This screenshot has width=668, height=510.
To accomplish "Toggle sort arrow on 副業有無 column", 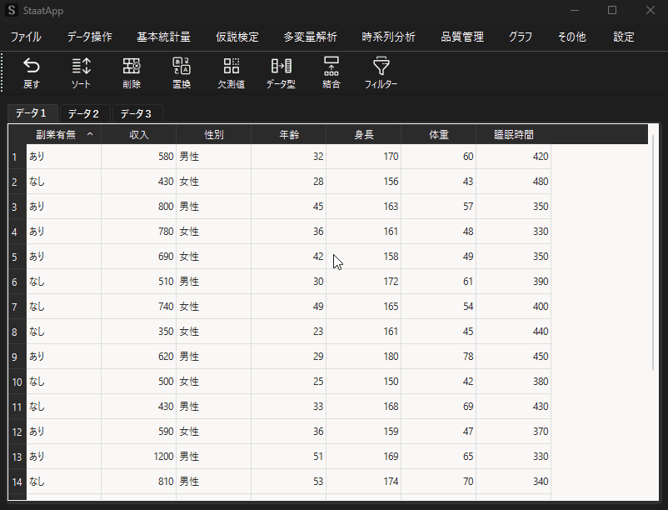I will [x=89, y=134].
